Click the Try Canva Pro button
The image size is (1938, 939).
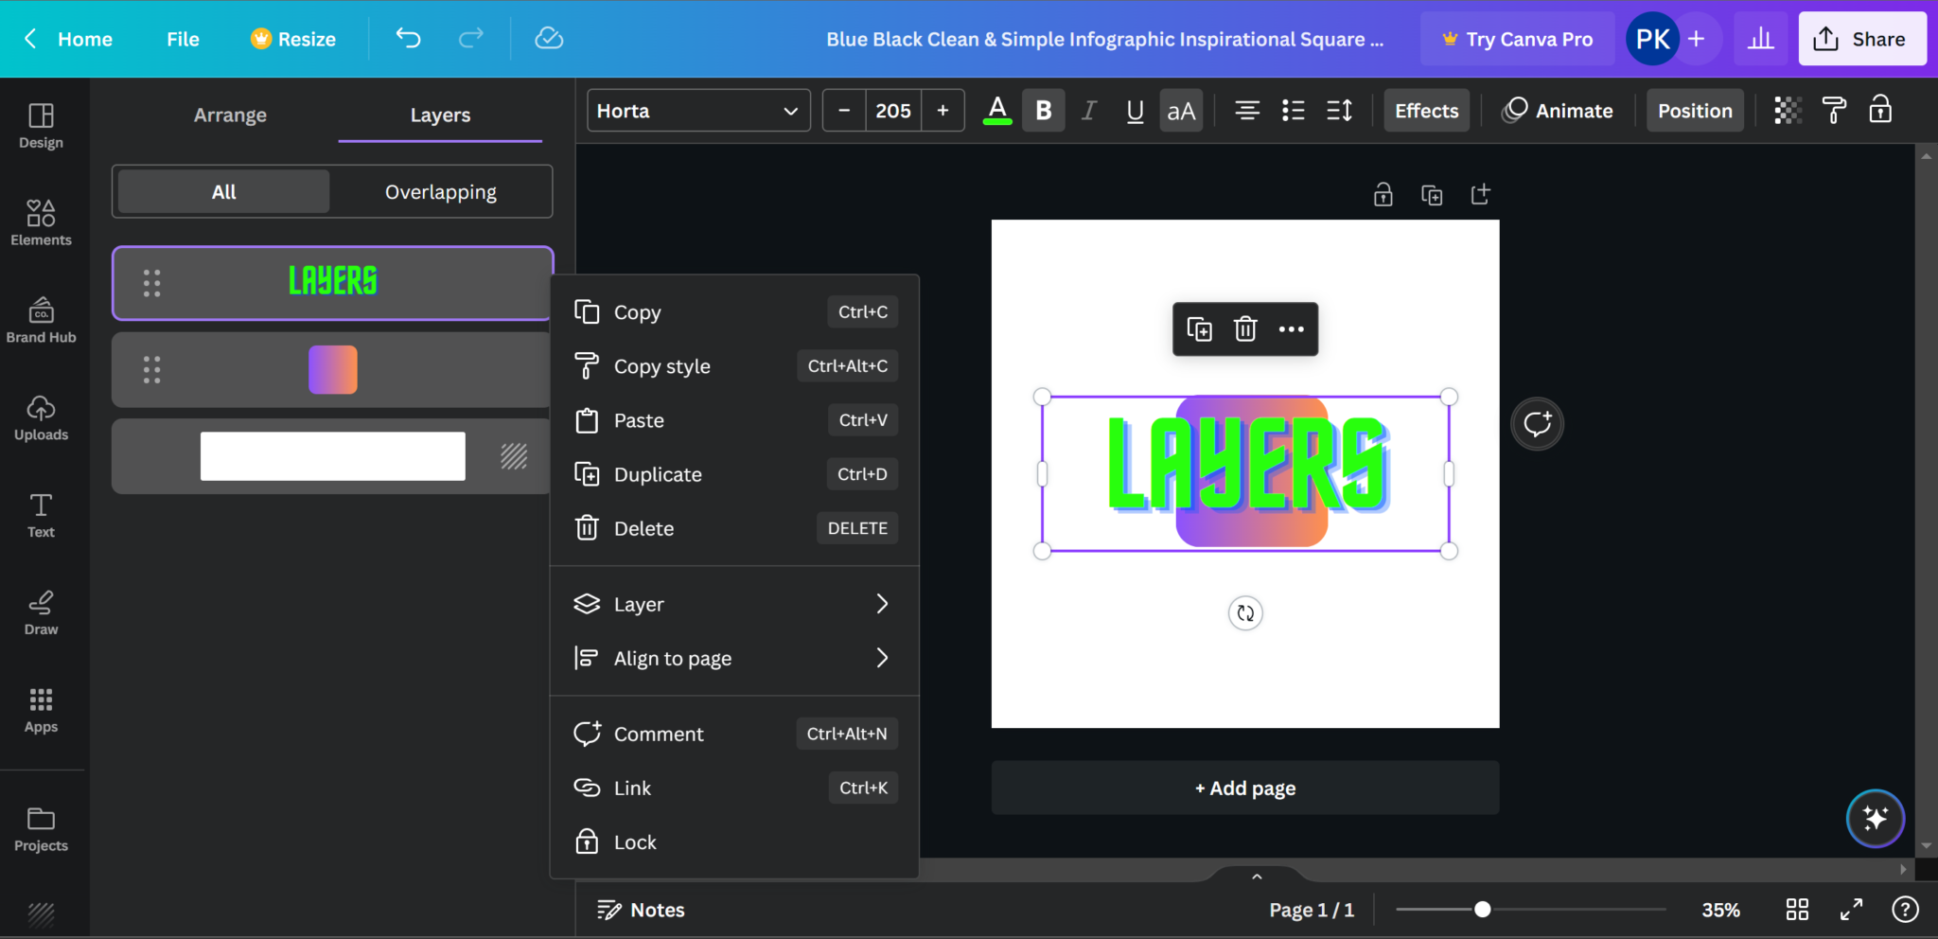coord(1516,39)
